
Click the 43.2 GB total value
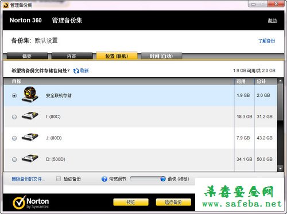click(x=265, y=138)
